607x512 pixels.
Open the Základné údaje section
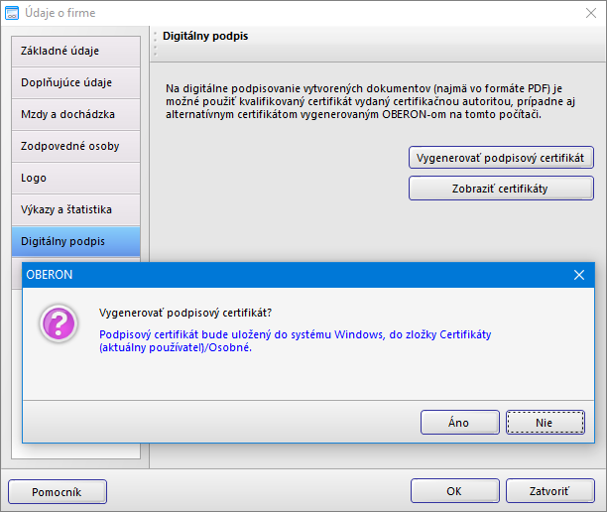point(75,52)
